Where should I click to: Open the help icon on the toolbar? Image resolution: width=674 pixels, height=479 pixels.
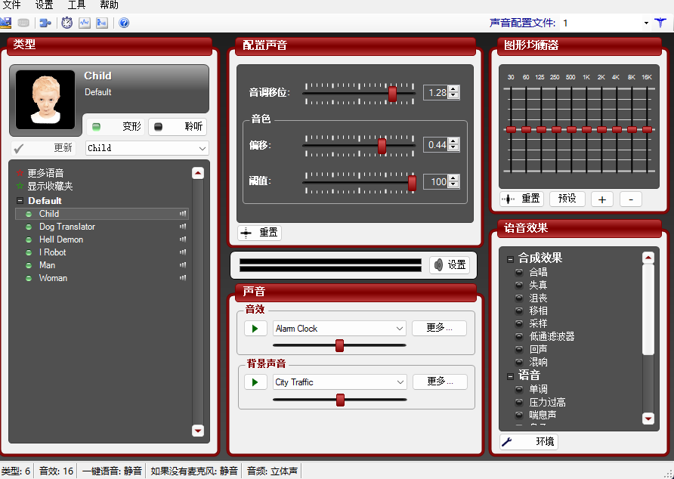(122, 23)
